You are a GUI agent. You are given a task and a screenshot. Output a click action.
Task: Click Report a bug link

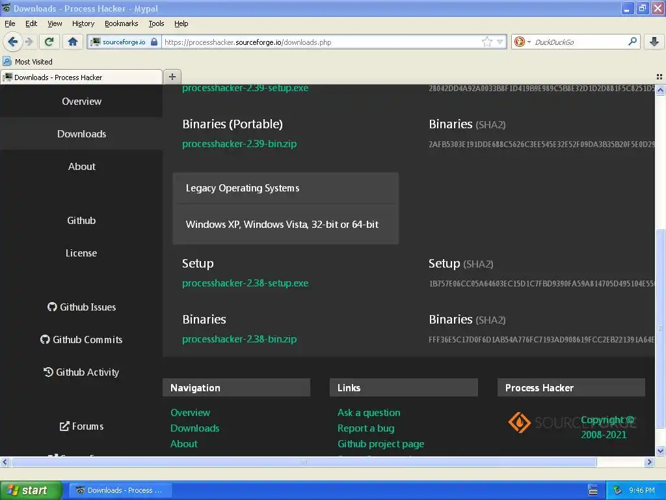(366, 428)
